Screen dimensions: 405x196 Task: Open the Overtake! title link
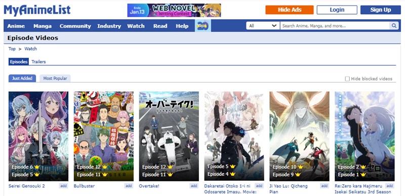[149, 186]
